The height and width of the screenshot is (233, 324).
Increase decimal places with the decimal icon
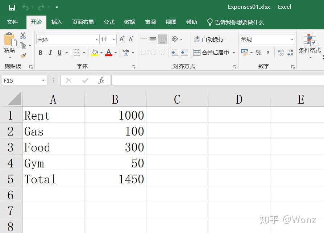pyautogui.click(x=281, y=53)
